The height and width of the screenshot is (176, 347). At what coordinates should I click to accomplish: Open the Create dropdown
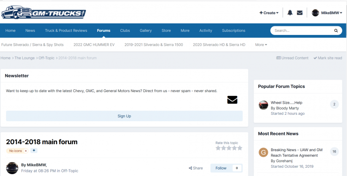pyautogui.click(x=269, y=13)
